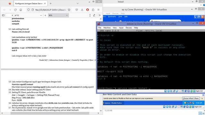
Task: Open Devices menu in the xp VirtualBox window
Action: (115, 13)
